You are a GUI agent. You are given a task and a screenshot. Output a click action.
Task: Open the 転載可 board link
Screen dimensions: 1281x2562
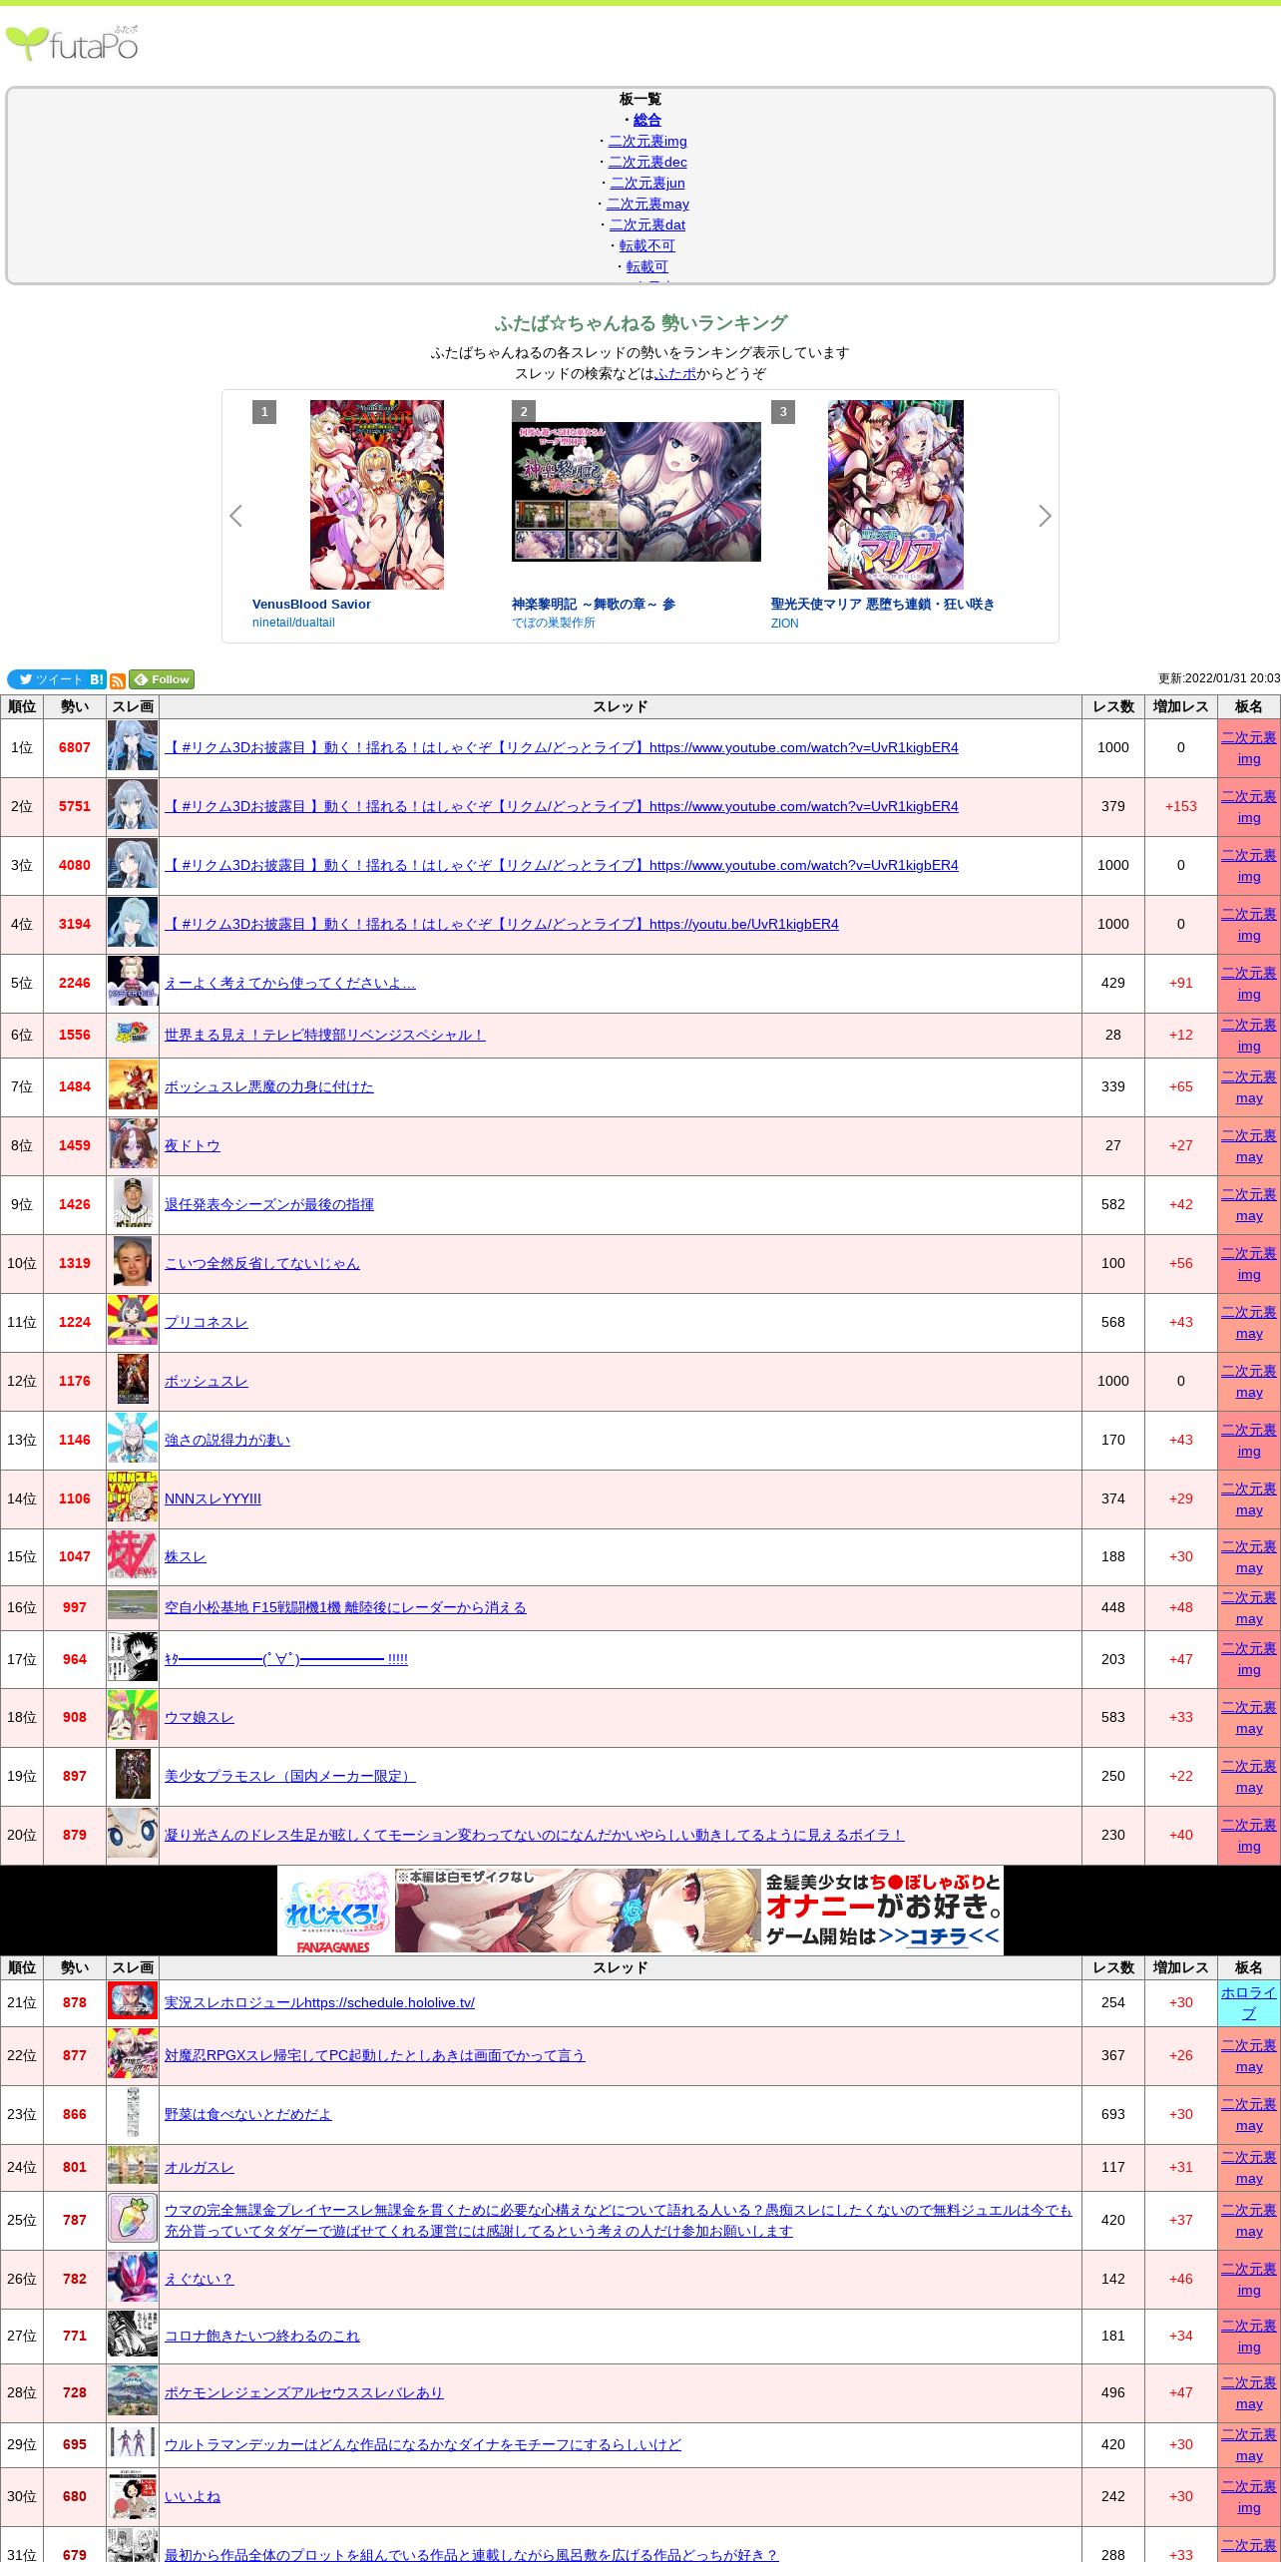tap(647, 266)
